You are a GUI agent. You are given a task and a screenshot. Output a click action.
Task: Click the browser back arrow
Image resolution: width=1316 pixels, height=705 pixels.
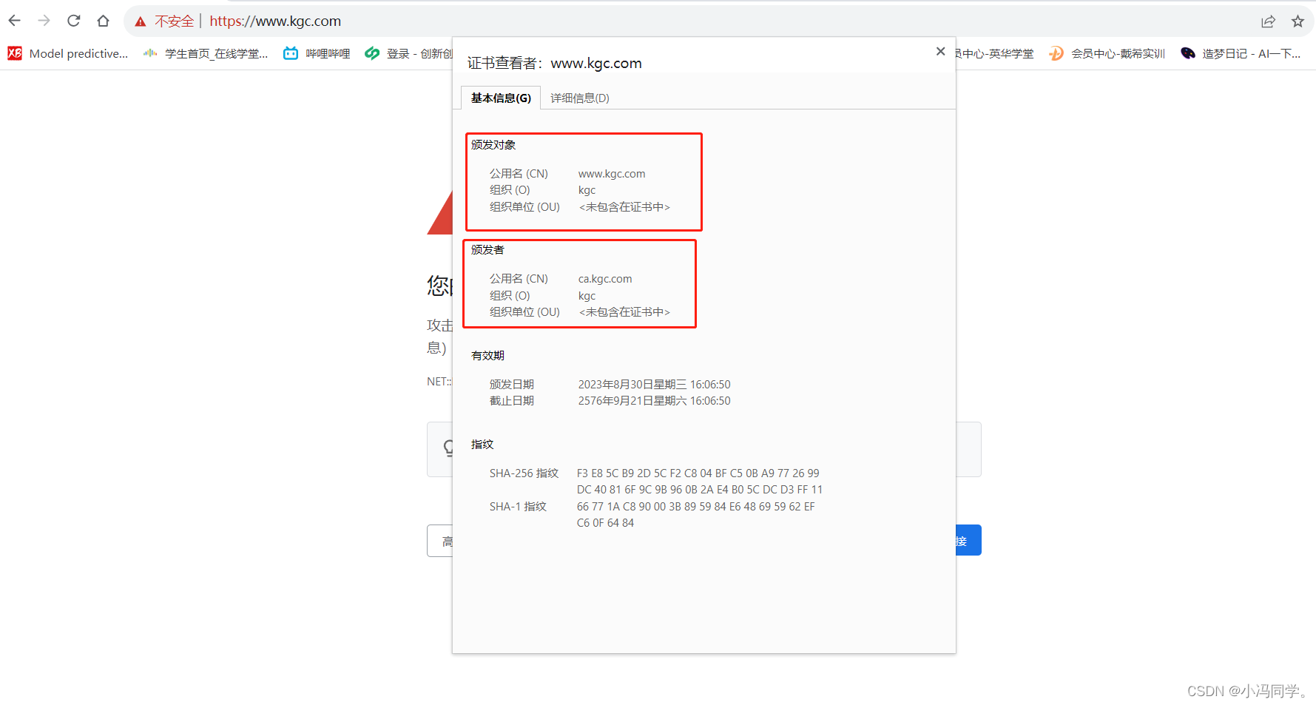click(15, 21)
